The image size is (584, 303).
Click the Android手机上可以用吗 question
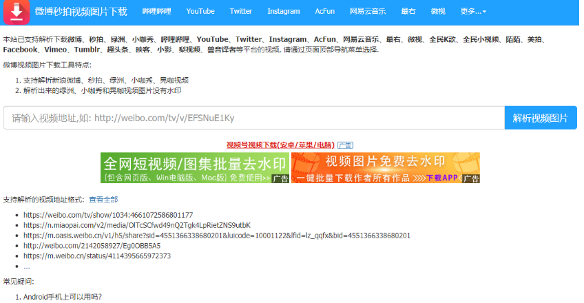63,297
